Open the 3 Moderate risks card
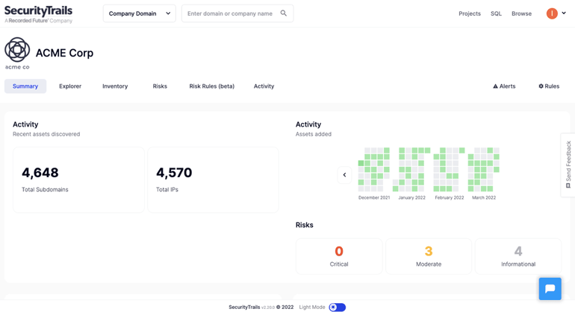This screenshot has height=312, width=575. (x=429, y=256)
